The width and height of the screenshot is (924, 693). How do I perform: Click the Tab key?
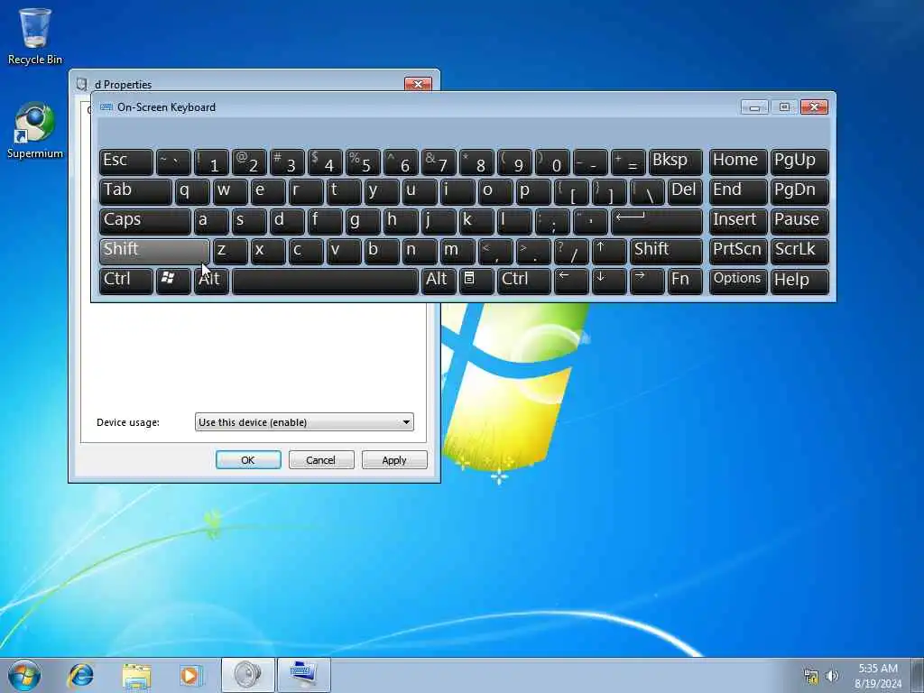135,192
